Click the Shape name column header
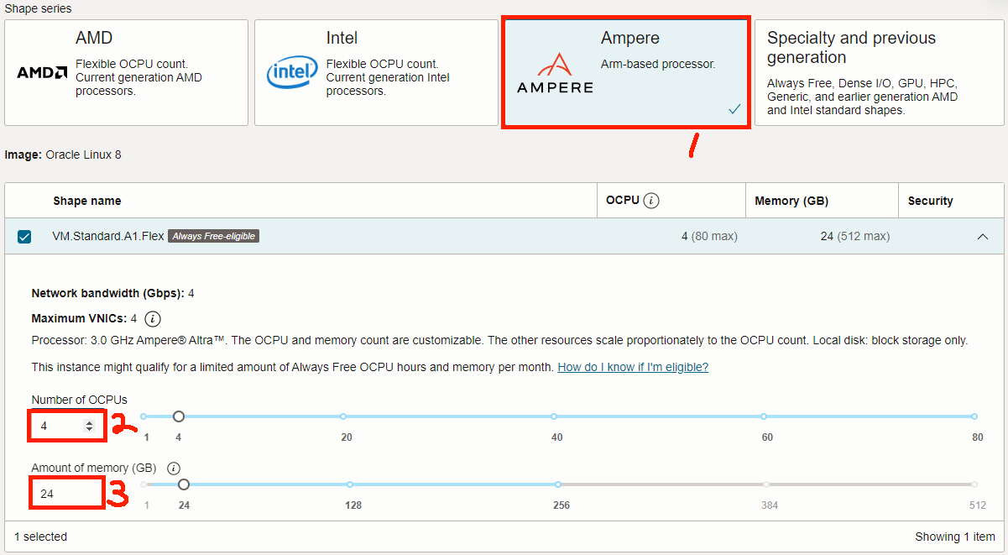Screen dimensions: 1008x555 87,201
